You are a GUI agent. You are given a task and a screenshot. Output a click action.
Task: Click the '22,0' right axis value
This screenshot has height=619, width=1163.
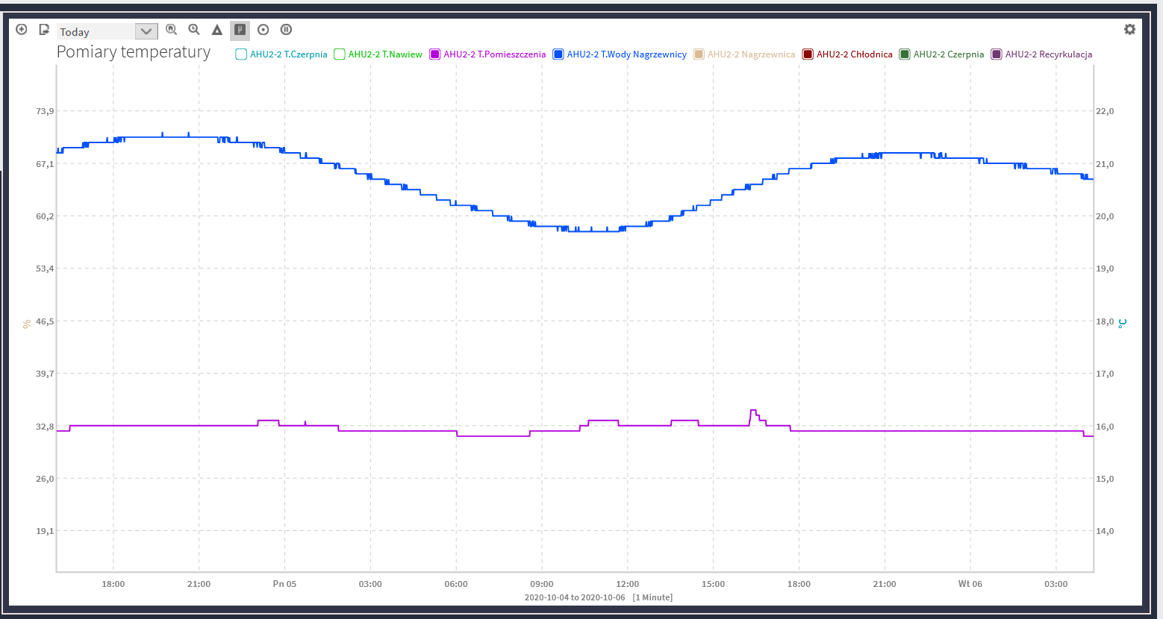(x=1105, y=111)
